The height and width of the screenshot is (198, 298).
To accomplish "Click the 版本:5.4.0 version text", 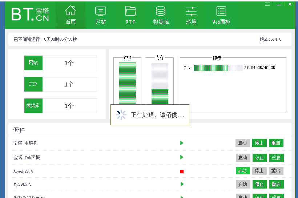I will pyautogui.click(x=270, y=39).
